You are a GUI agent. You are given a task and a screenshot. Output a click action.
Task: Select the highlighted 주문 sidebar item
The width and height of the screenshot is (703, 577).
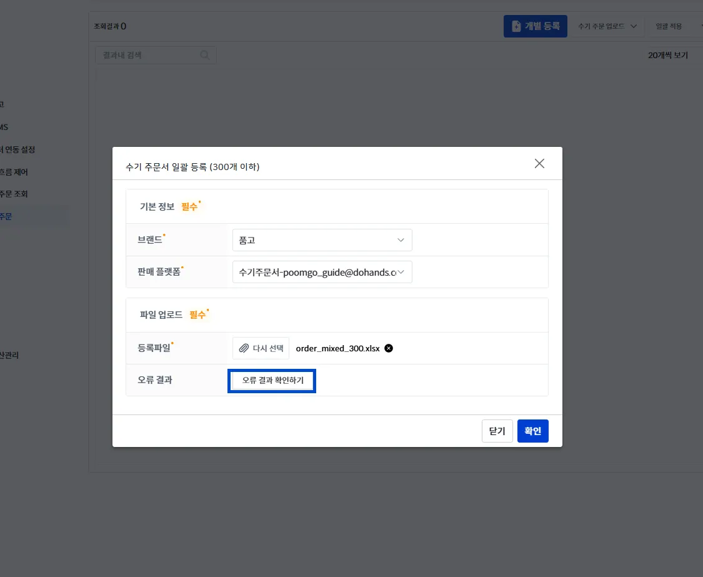pyautogui.click(x=6, y=216)
